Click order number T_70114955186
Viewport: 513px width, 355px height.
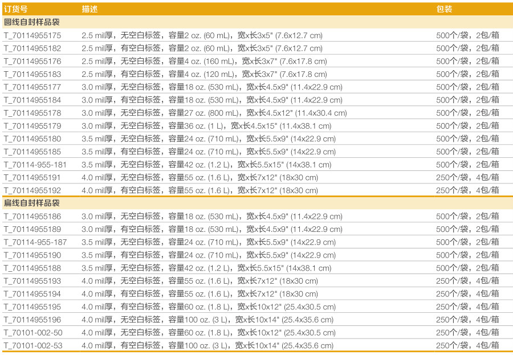[x=32, y=217]
